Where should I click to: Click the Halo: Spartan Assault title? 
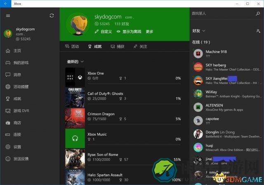coord(105,175)
